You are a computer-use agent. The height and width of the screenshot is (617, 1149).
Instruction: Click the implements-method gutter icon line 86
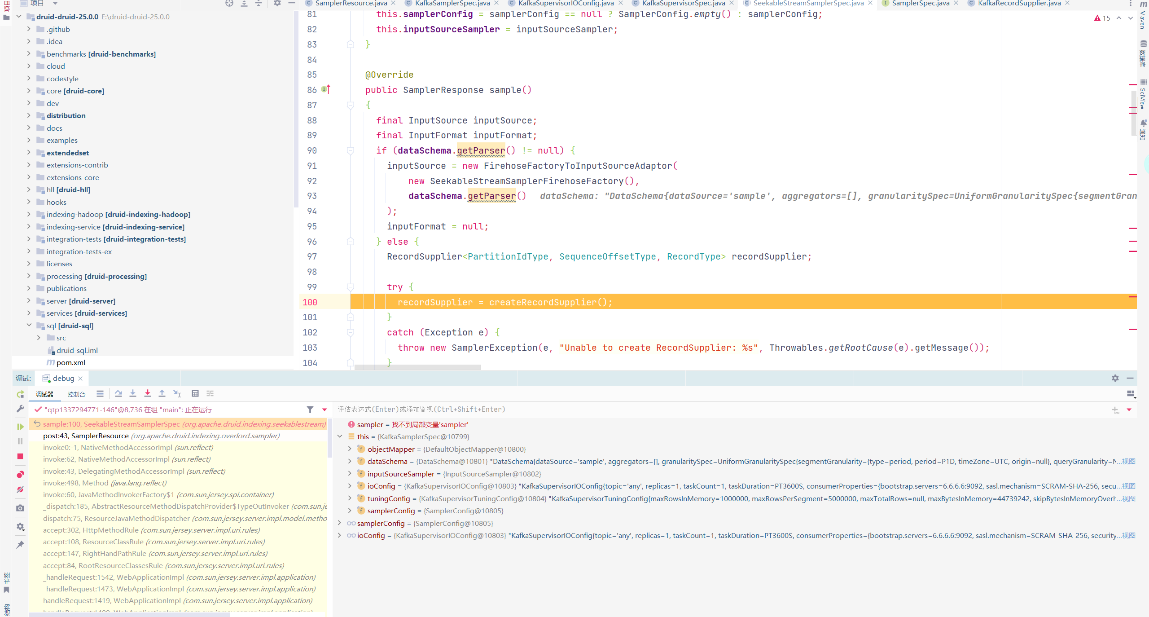point(326,89)
